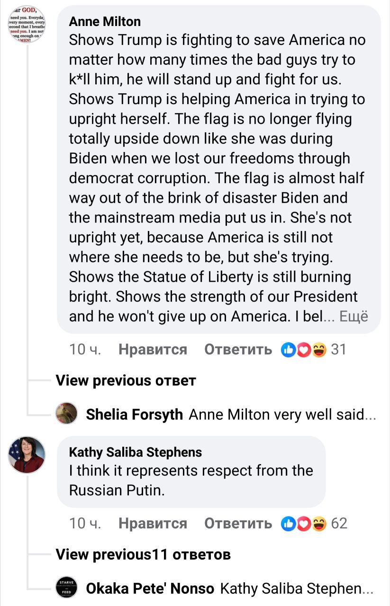Open Shelia Forsyth's name link
This screenshot has width=390, height=606.
(134, 415)
